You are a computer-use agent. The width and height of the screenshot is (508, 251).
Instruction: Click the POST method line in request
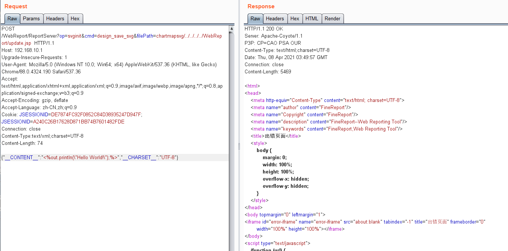(x=8, y=29)
